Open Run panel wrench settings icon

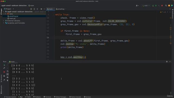coord(4,68)
